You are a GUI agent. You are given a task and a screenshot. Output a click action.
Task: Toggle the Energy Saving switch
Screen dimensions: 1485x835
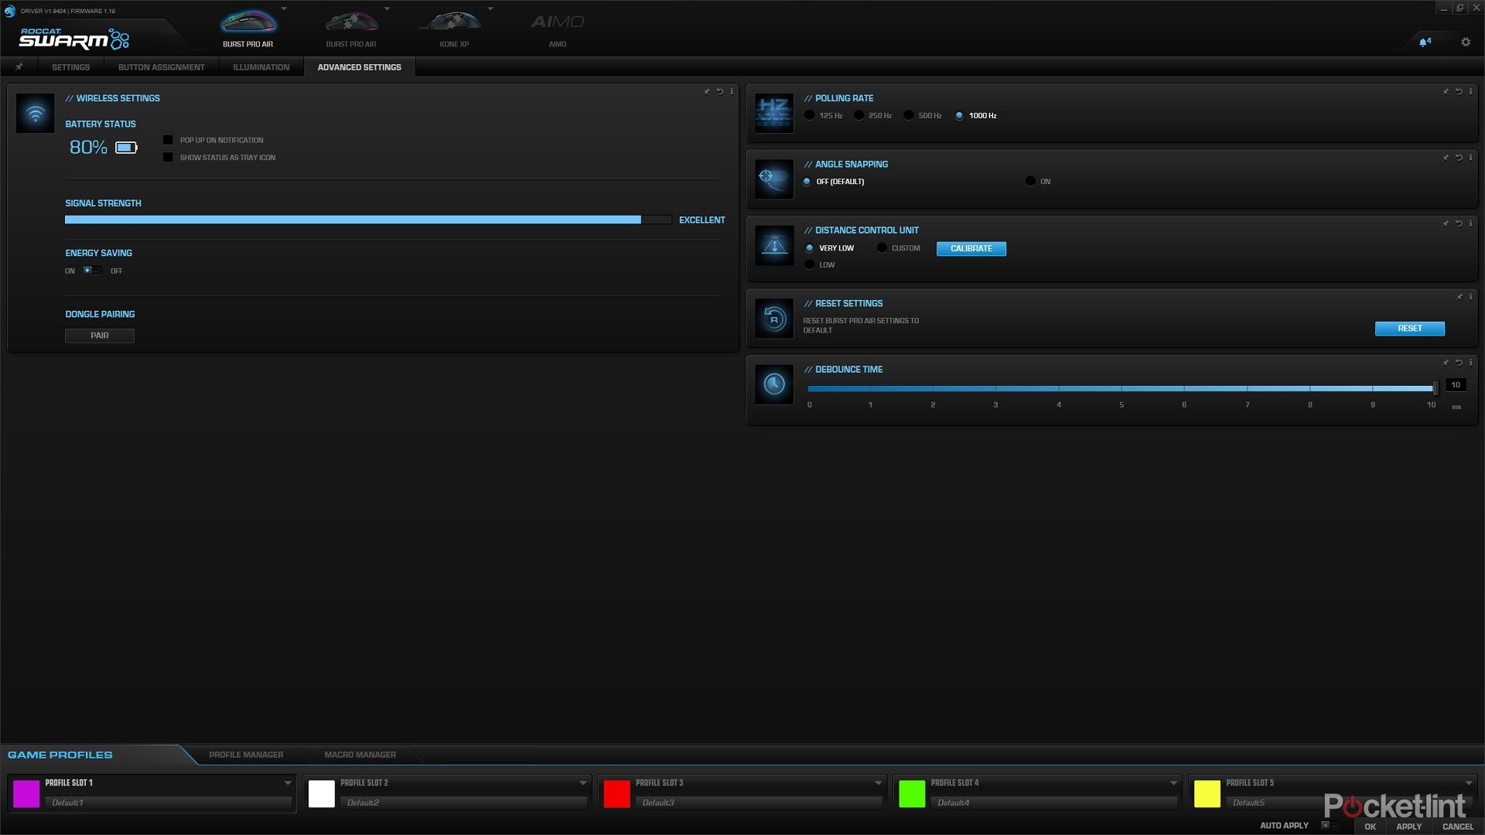[x=92, y=271]
